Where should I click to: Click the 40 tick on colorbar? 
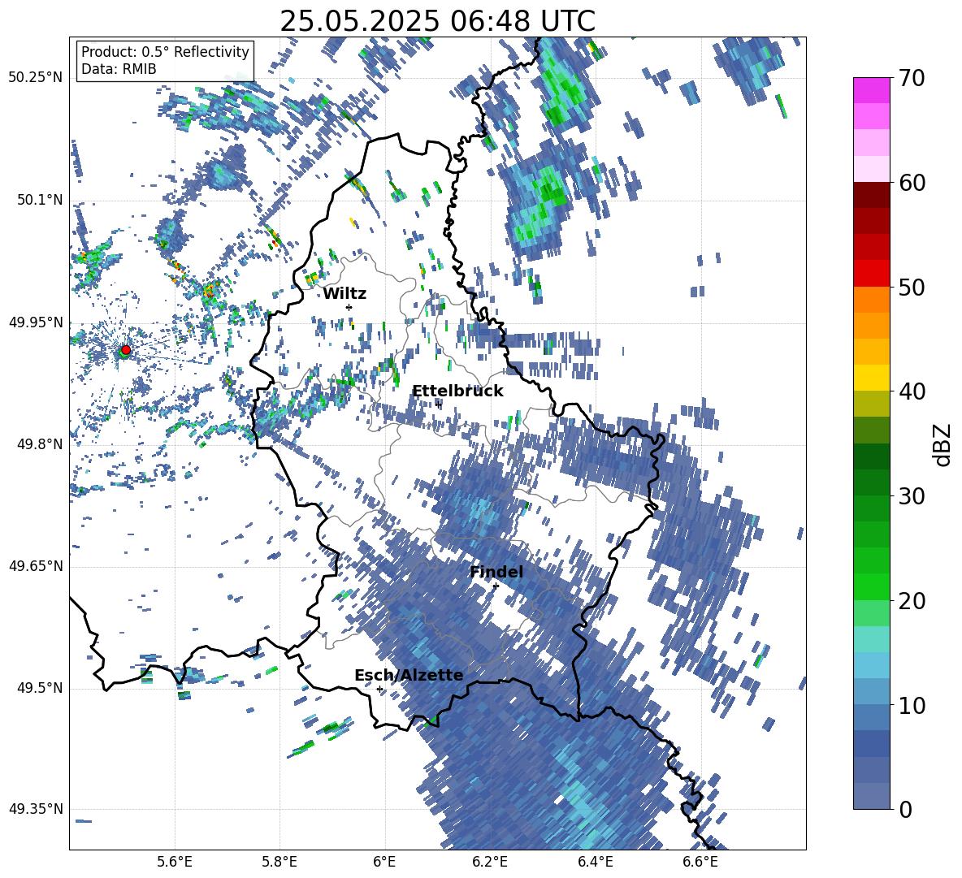click(x=912, y=391)
